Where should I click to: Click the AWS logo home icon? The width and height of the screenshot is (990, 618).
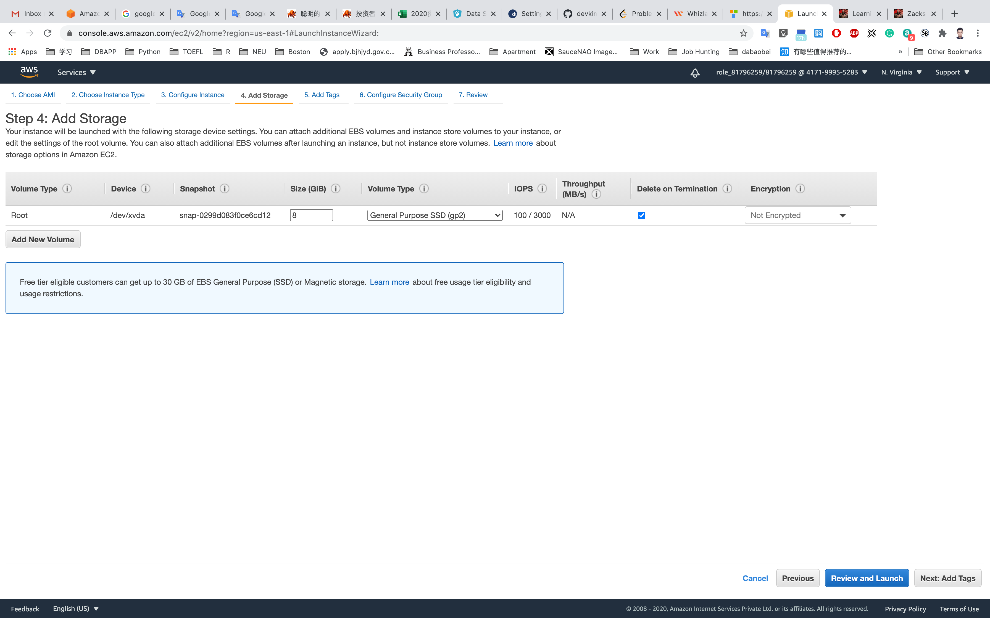coord(29,72)
